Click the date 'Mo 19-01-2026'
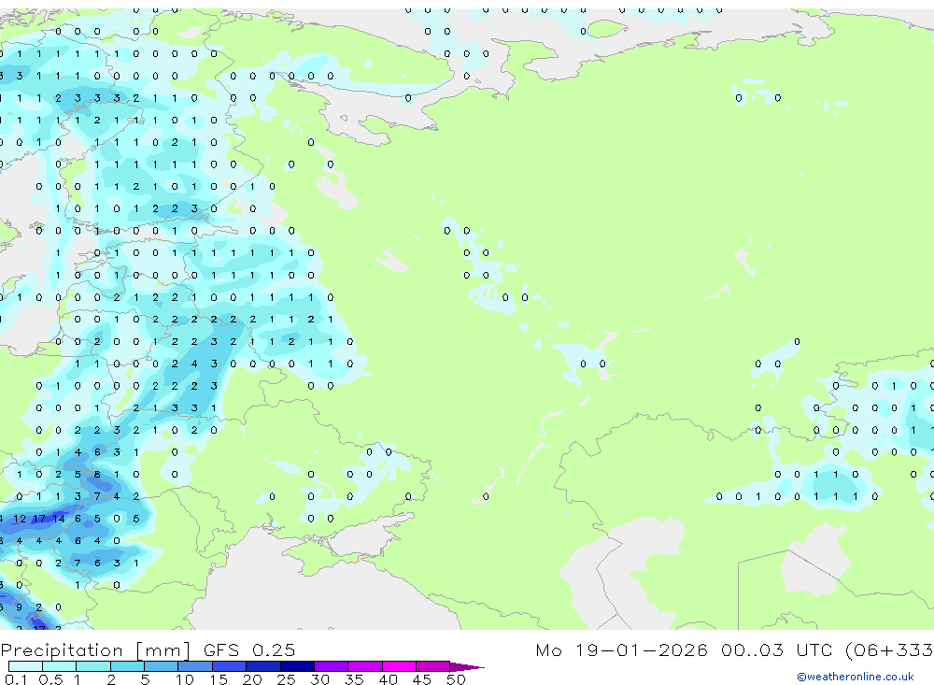The width and height of the screenshot is (934, 685). [x=621, y=649]
